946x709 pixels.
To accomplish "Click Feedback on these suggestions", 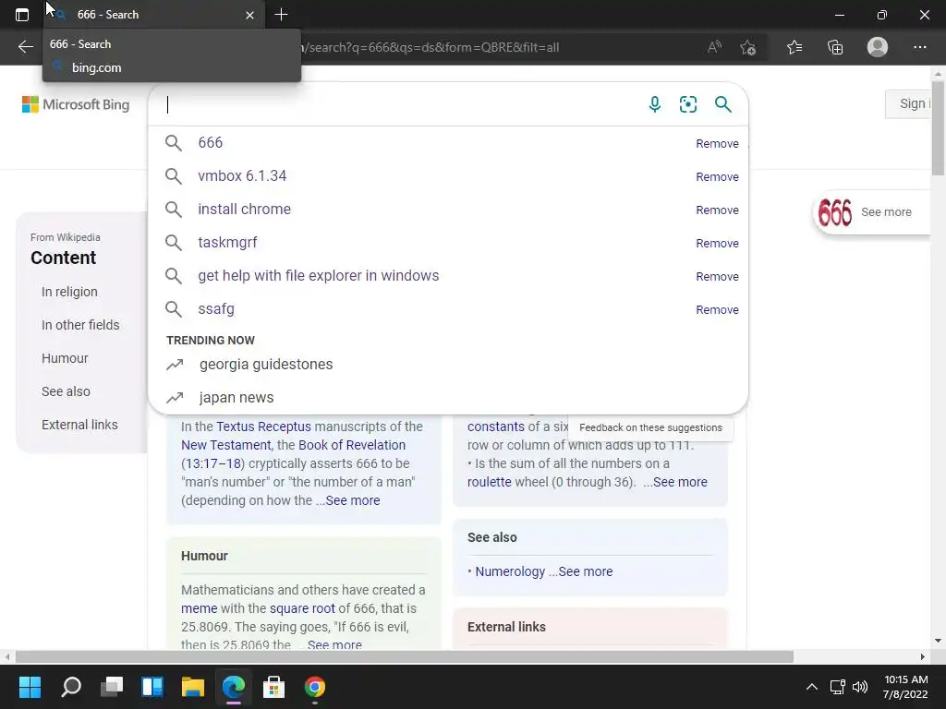I will (650, 427).
